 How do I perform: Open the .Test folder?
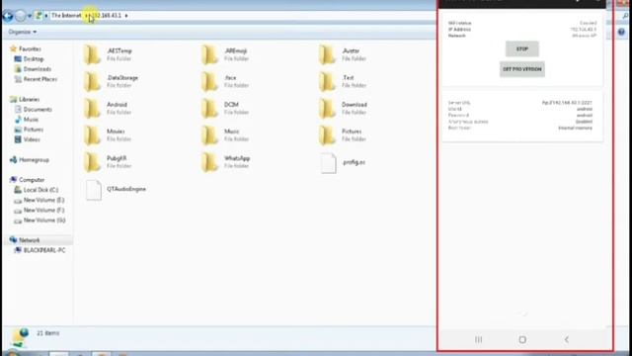(343, 81)
